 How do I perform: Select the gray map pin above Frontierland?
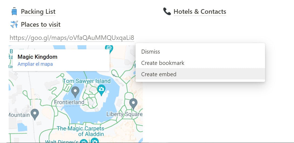tap(75, 92)
